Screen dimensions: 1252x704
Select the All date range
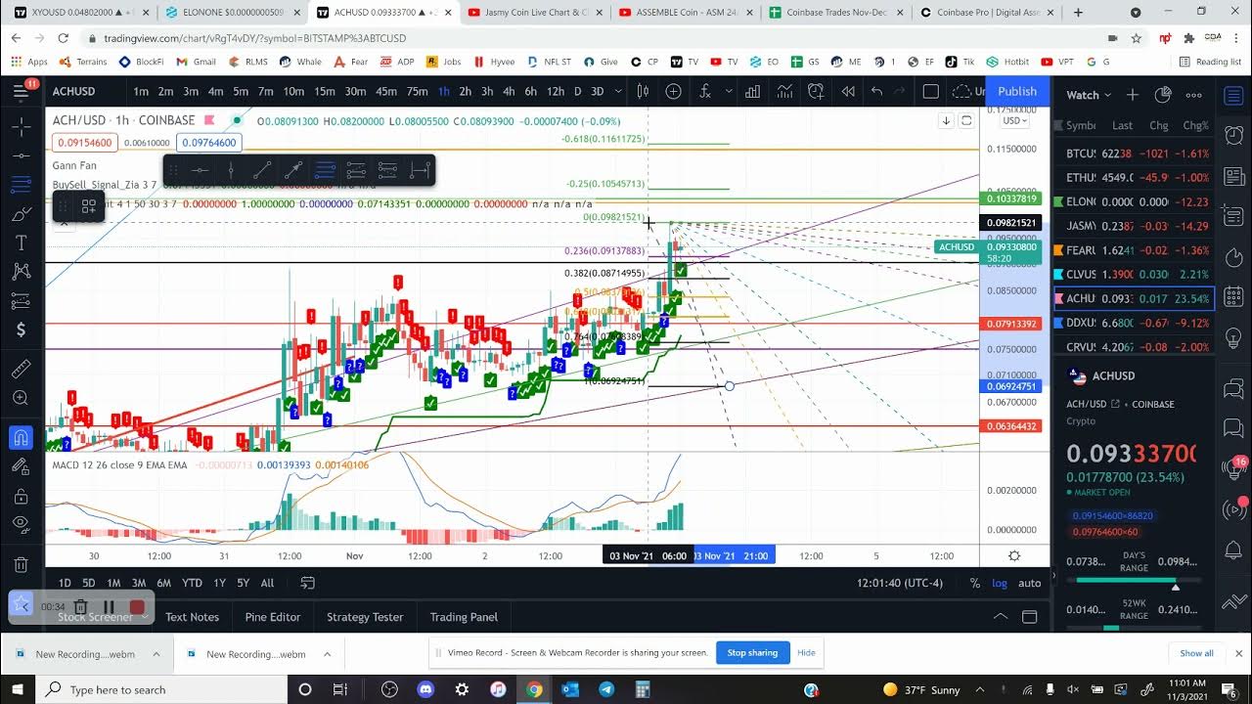pyautogui.click(x=267, y=583)
